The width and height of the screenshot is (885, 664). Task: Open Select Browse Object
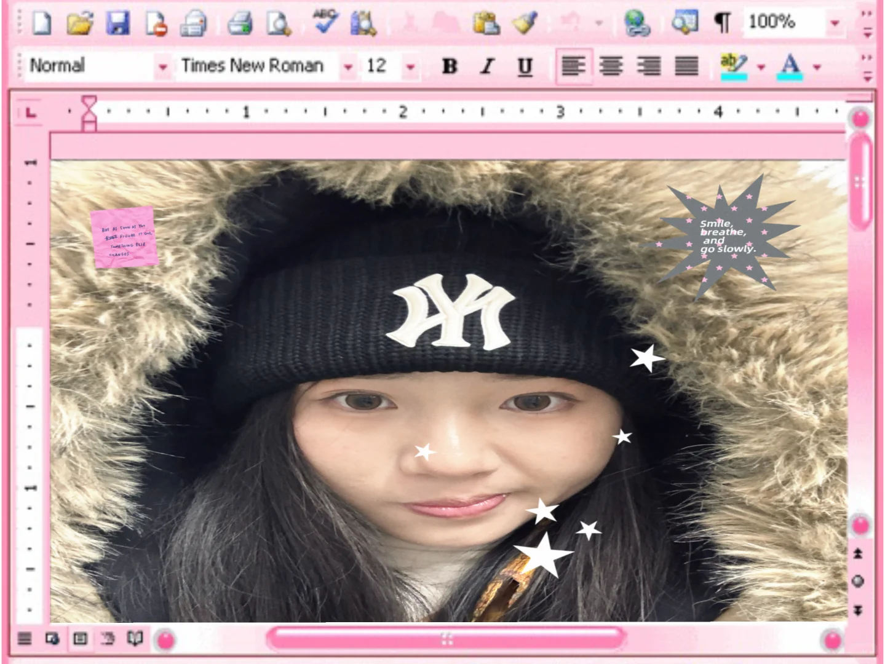(859, 581)
